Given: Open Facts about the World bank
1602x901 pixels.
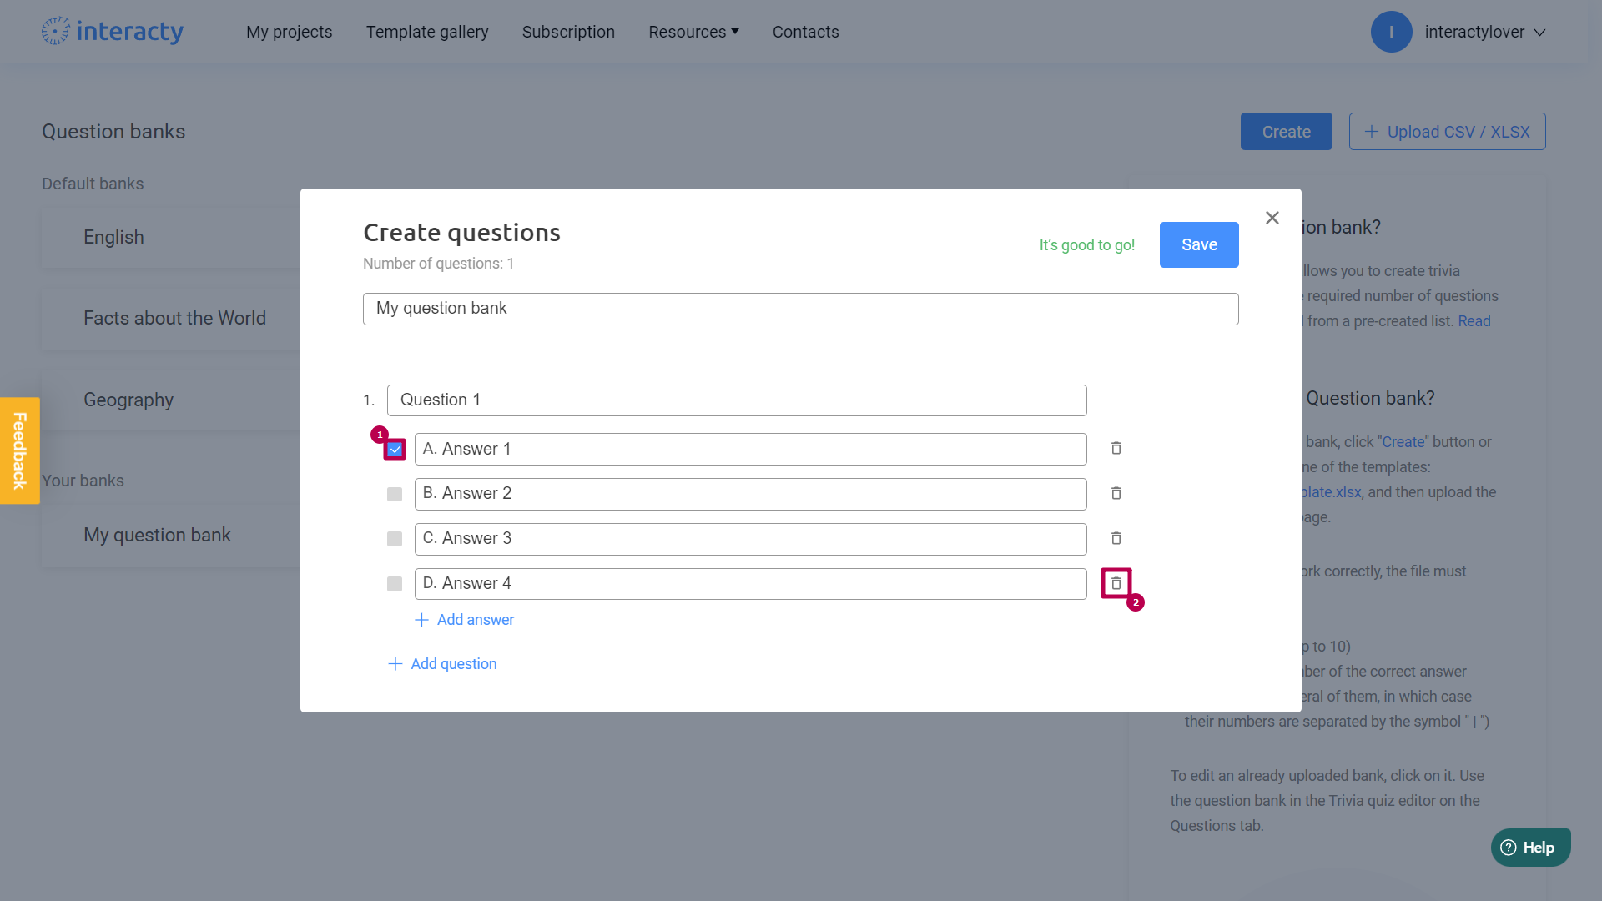Looking at the screenshot, I should (x=171, y=319).
